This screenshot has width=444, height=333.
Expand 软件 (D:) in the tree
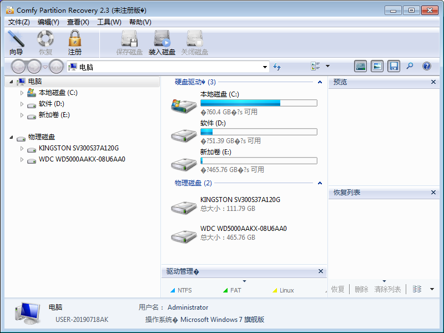[x=22, y=104]
